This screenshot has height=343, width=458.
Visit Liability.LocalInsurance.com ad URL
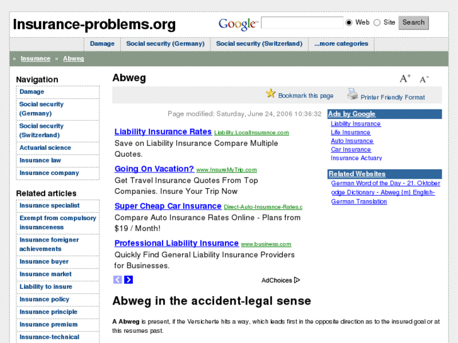pos(251,133)
